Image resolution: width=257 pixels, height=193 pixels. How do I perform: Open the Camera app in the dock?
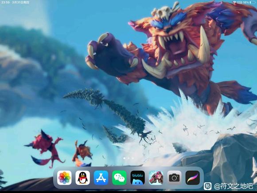[x=174, y=178]
